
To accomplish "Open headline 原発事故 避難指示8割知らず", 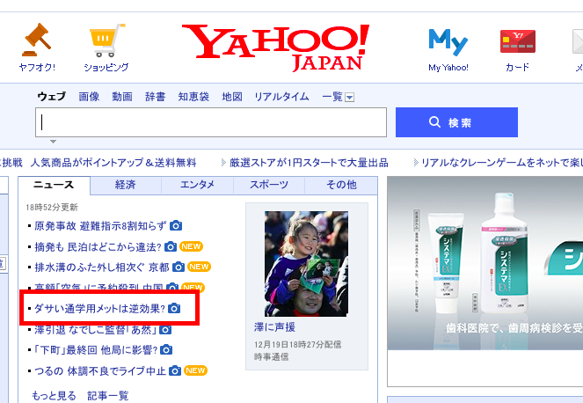I will [100, 226].
